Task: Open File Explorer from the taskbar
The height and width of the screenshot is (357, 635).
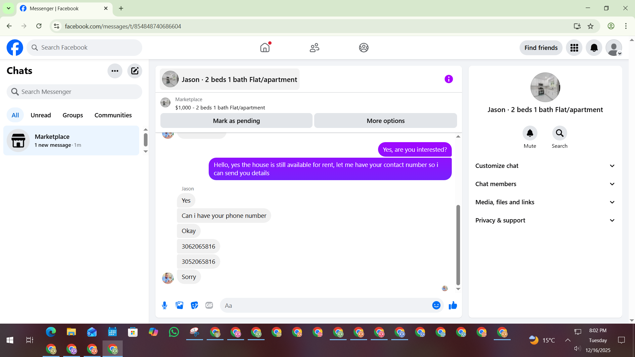Action: pos(71,332)
